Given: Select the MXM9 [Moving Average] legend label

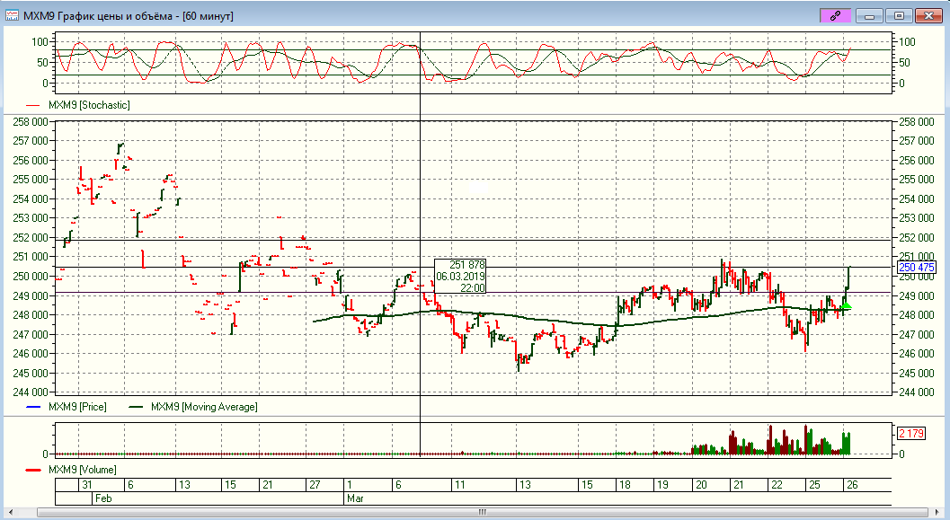Looking at the screenshot, I should 203,407.
